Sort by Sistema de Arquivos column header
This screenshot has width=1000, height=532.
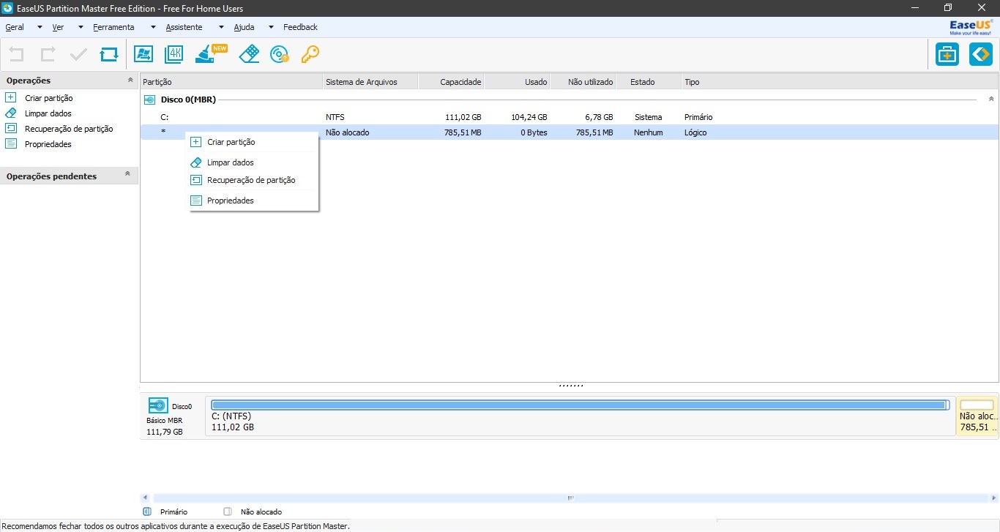[370, 82]
